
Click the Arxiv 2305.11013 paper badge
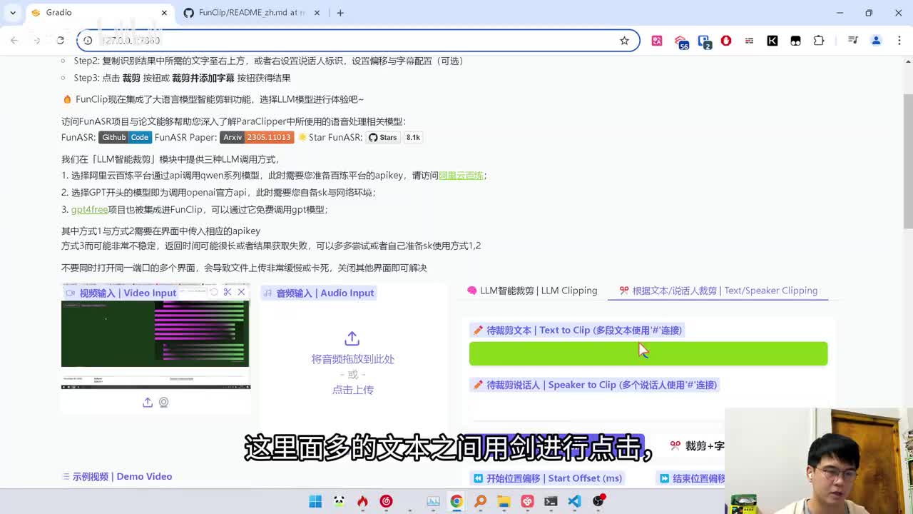[x=256, y=137]
